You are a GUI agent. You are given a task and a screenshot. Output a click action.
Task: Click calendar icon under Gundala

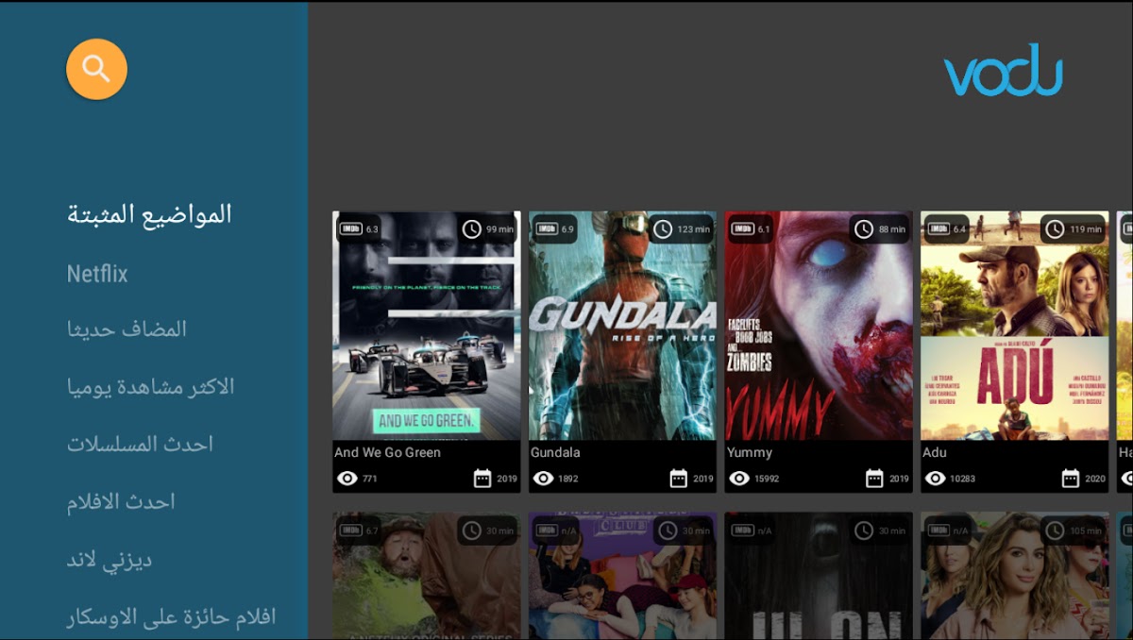[x=679, y=479]
